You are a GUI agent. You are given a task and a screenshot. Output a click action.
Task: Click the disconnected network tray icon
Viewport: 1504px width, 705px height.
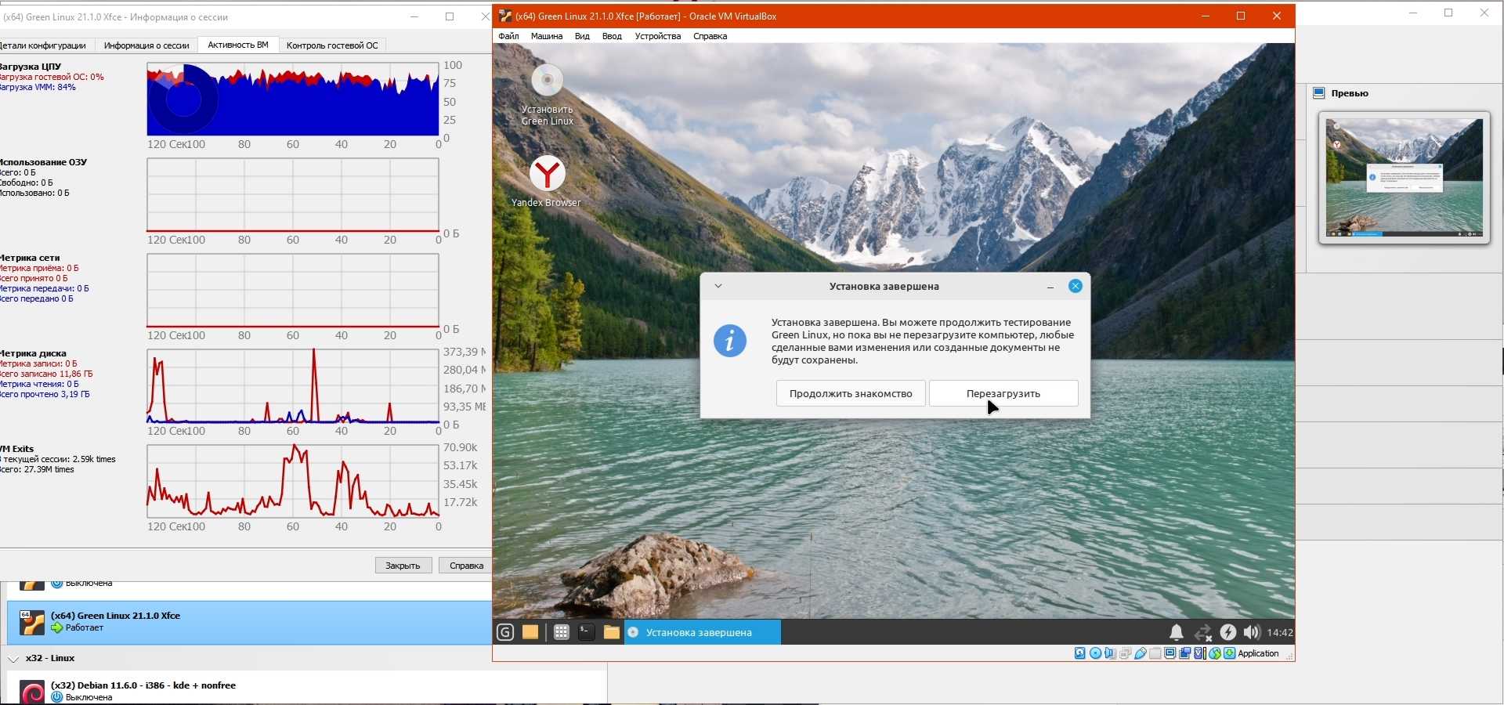click(x=1202, y=632)
